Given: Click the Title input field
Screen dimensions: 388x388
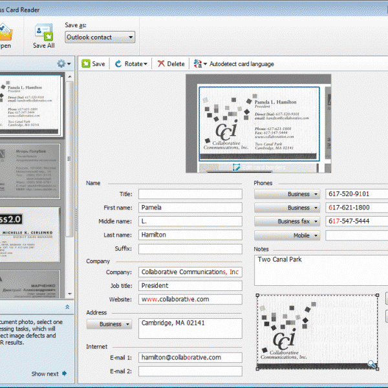Looking at the screenshot, I should (x=190, y=194).
